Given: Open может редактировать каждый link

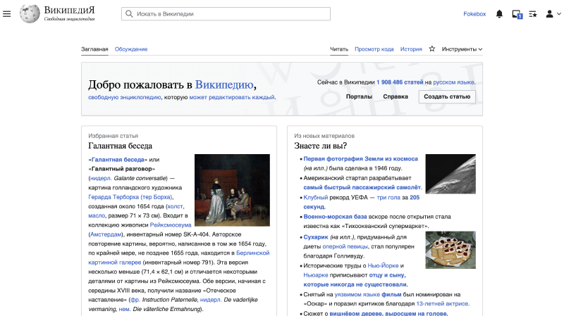Looking at the screenshot, I should click(x=232, y=97).
